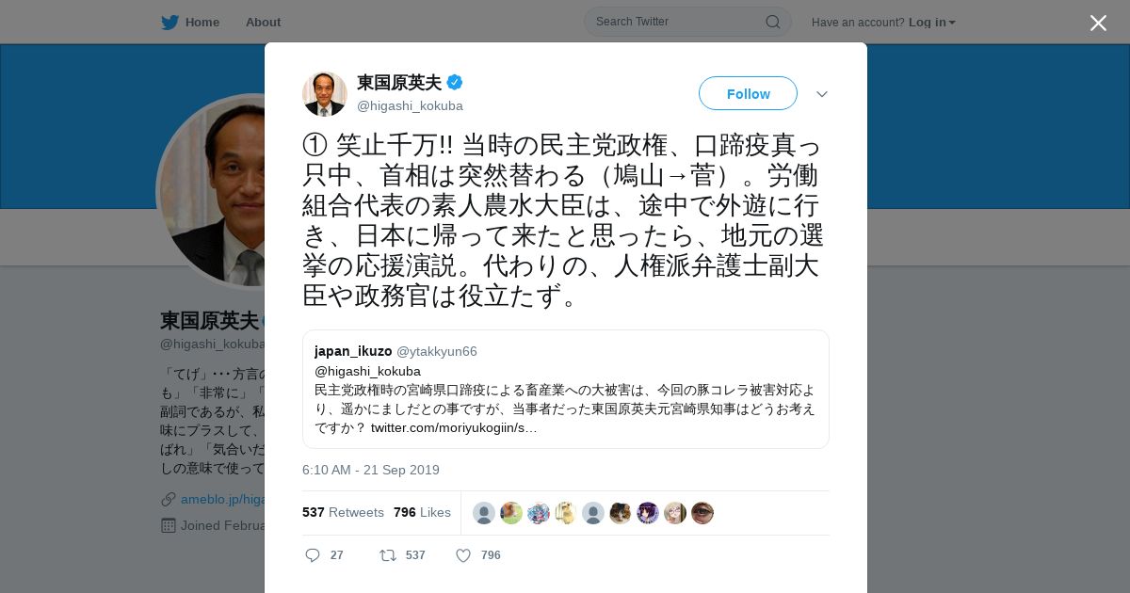Click the Twitter bird Home icon
The image size is (1130, 593).
tap(169, 22)
